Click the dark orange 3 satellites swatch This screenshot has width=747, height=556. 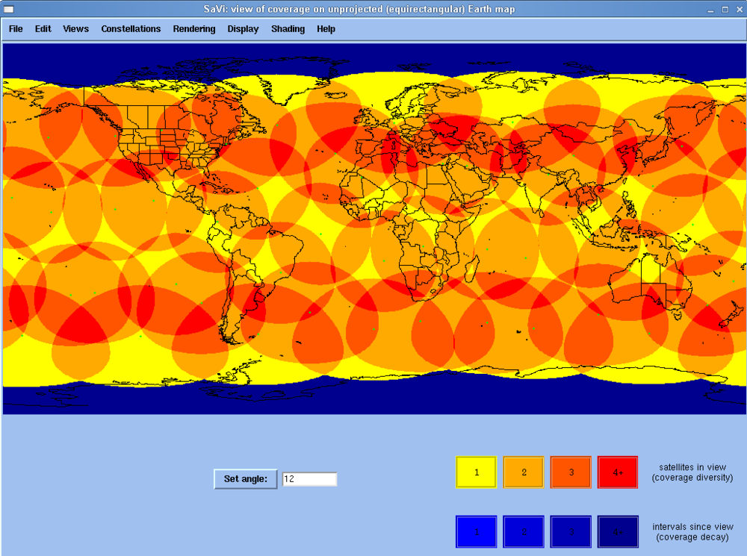(x=571, y=472)
